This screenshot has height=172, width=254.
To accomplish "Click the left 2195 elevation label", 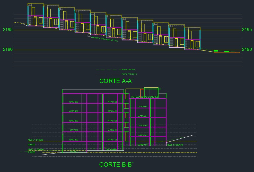I will 8,30.
